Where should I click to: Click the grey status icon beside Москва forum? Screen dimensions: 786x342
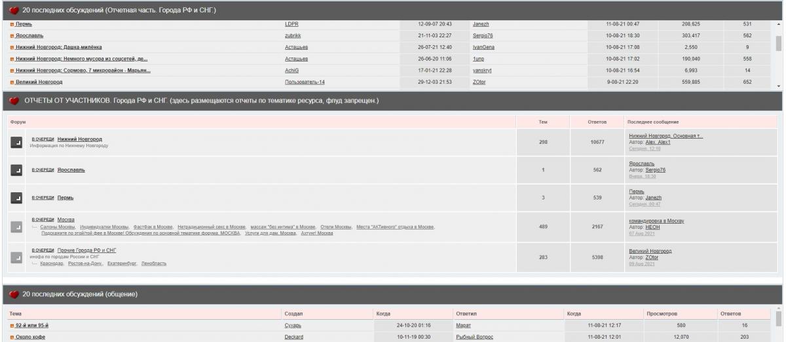click(x=17, y=226)
